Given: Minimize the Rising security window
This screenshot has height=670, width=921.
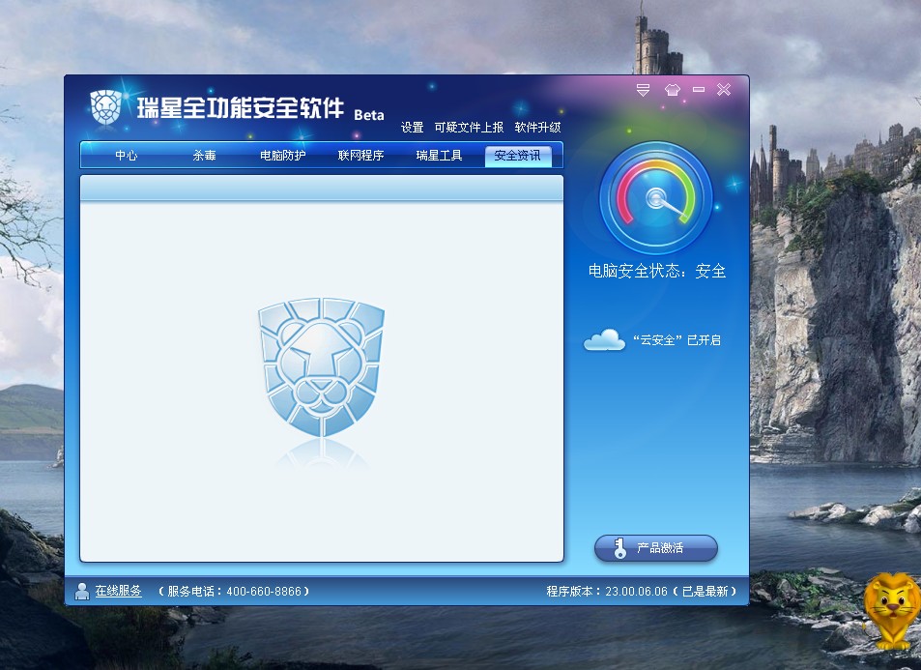Looking at the screenshot, I should click(x=699, y=89).
